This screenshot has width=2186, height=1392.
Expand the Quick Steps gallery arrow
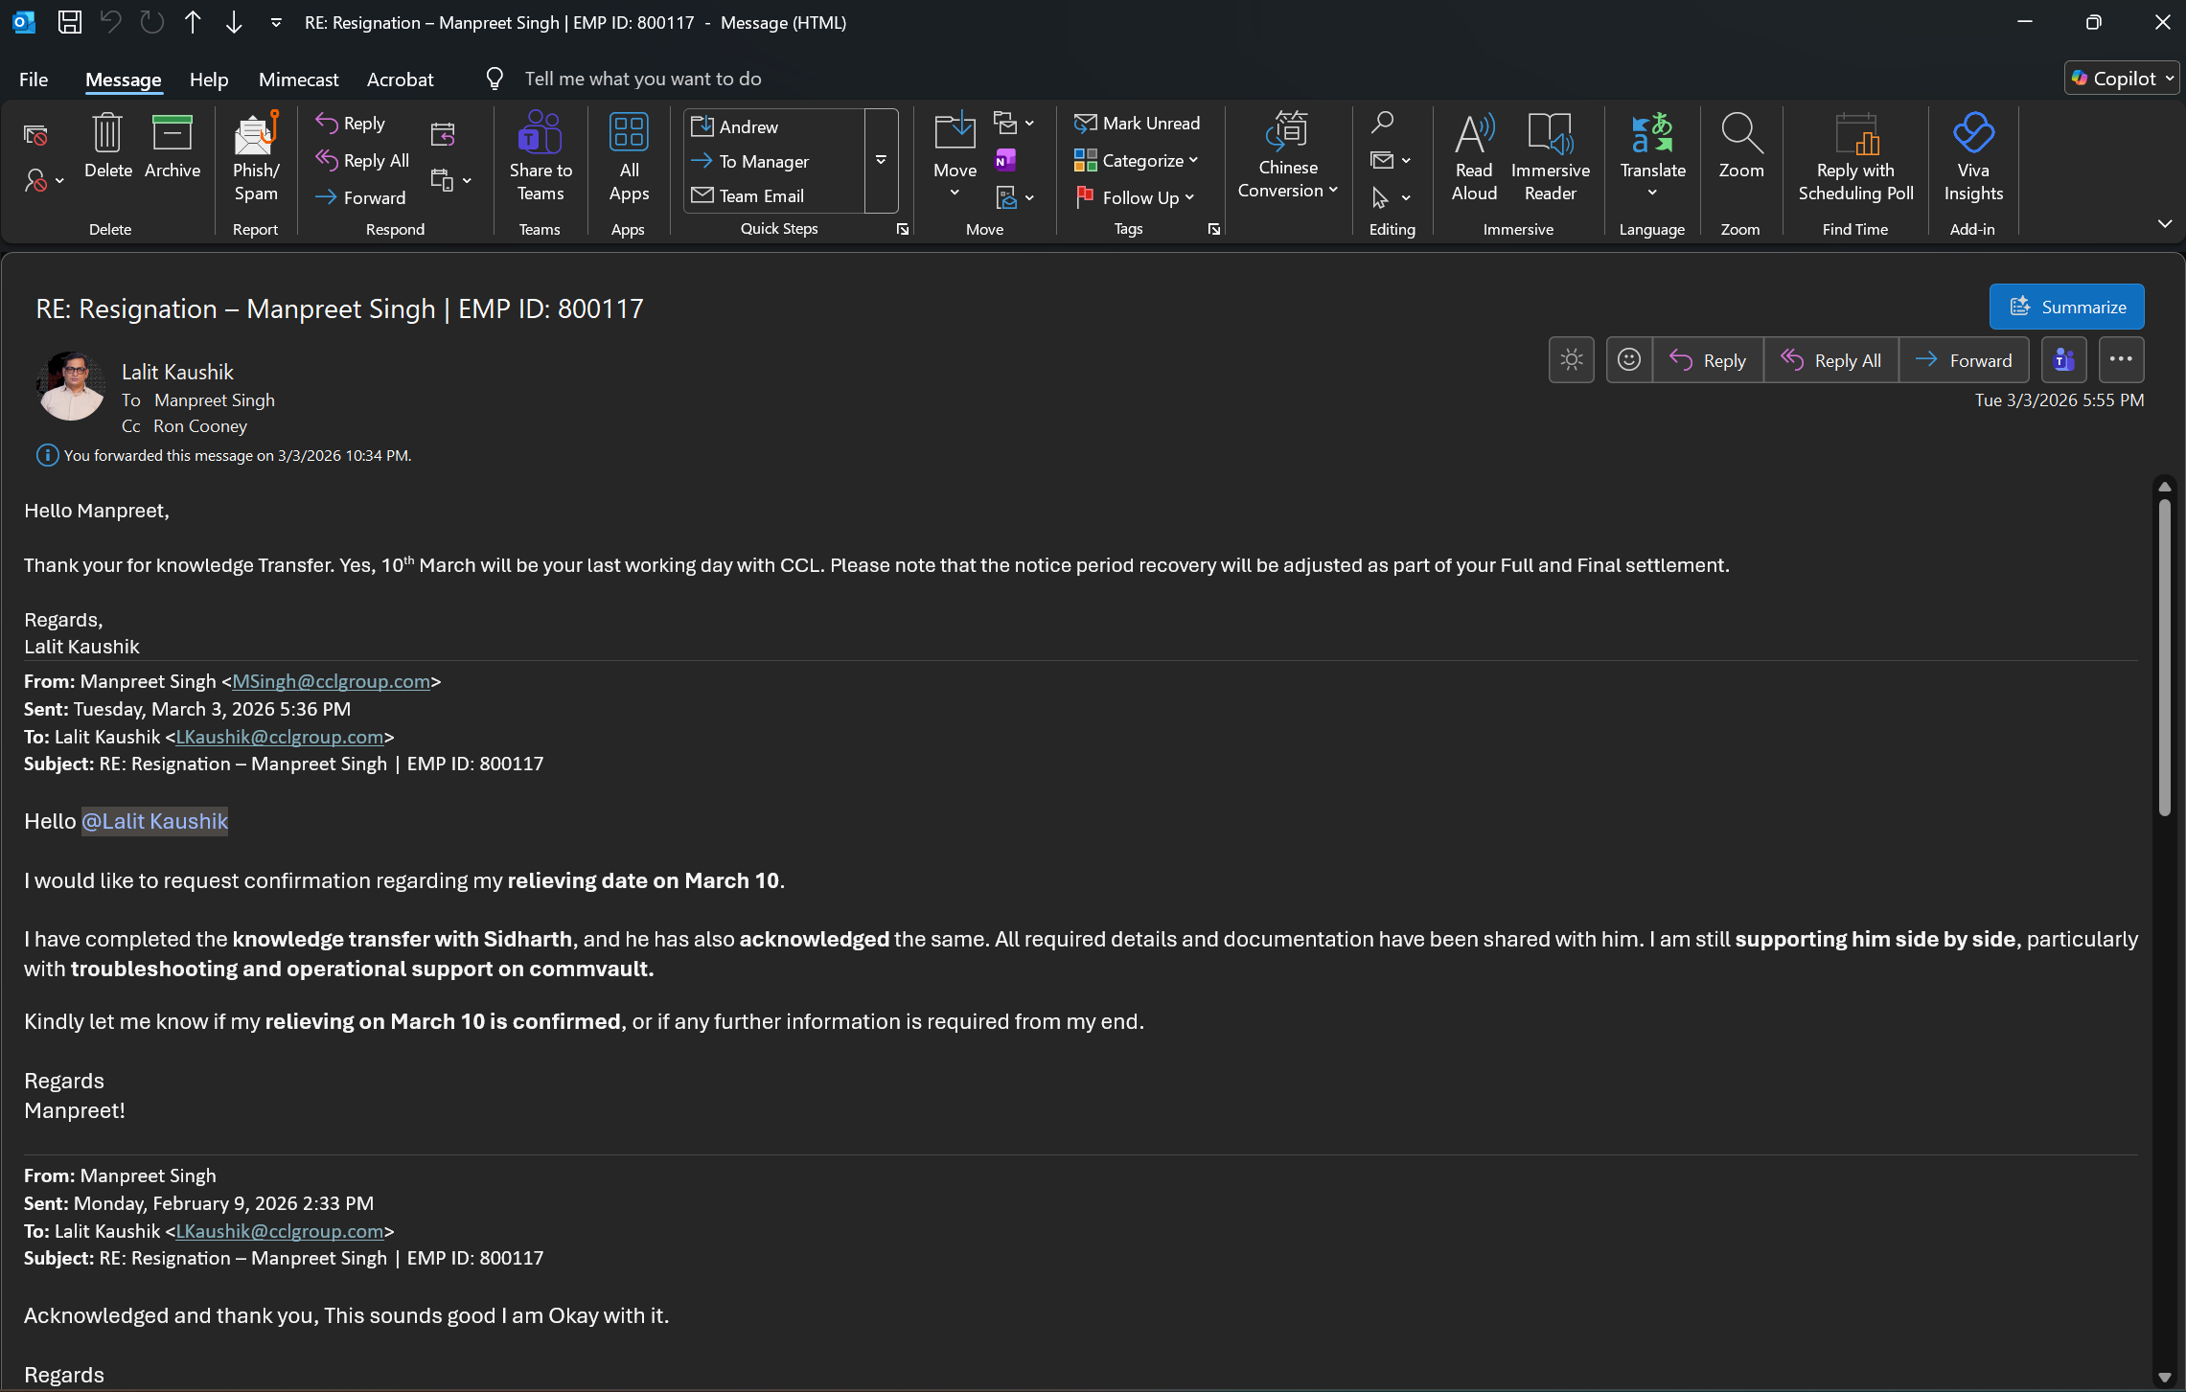pos(881,161)
